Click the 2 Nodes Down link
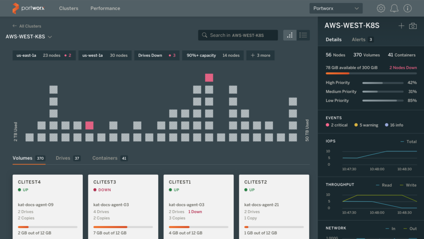The height and width of the screenshot is (239, 424). tap(403, 67)
